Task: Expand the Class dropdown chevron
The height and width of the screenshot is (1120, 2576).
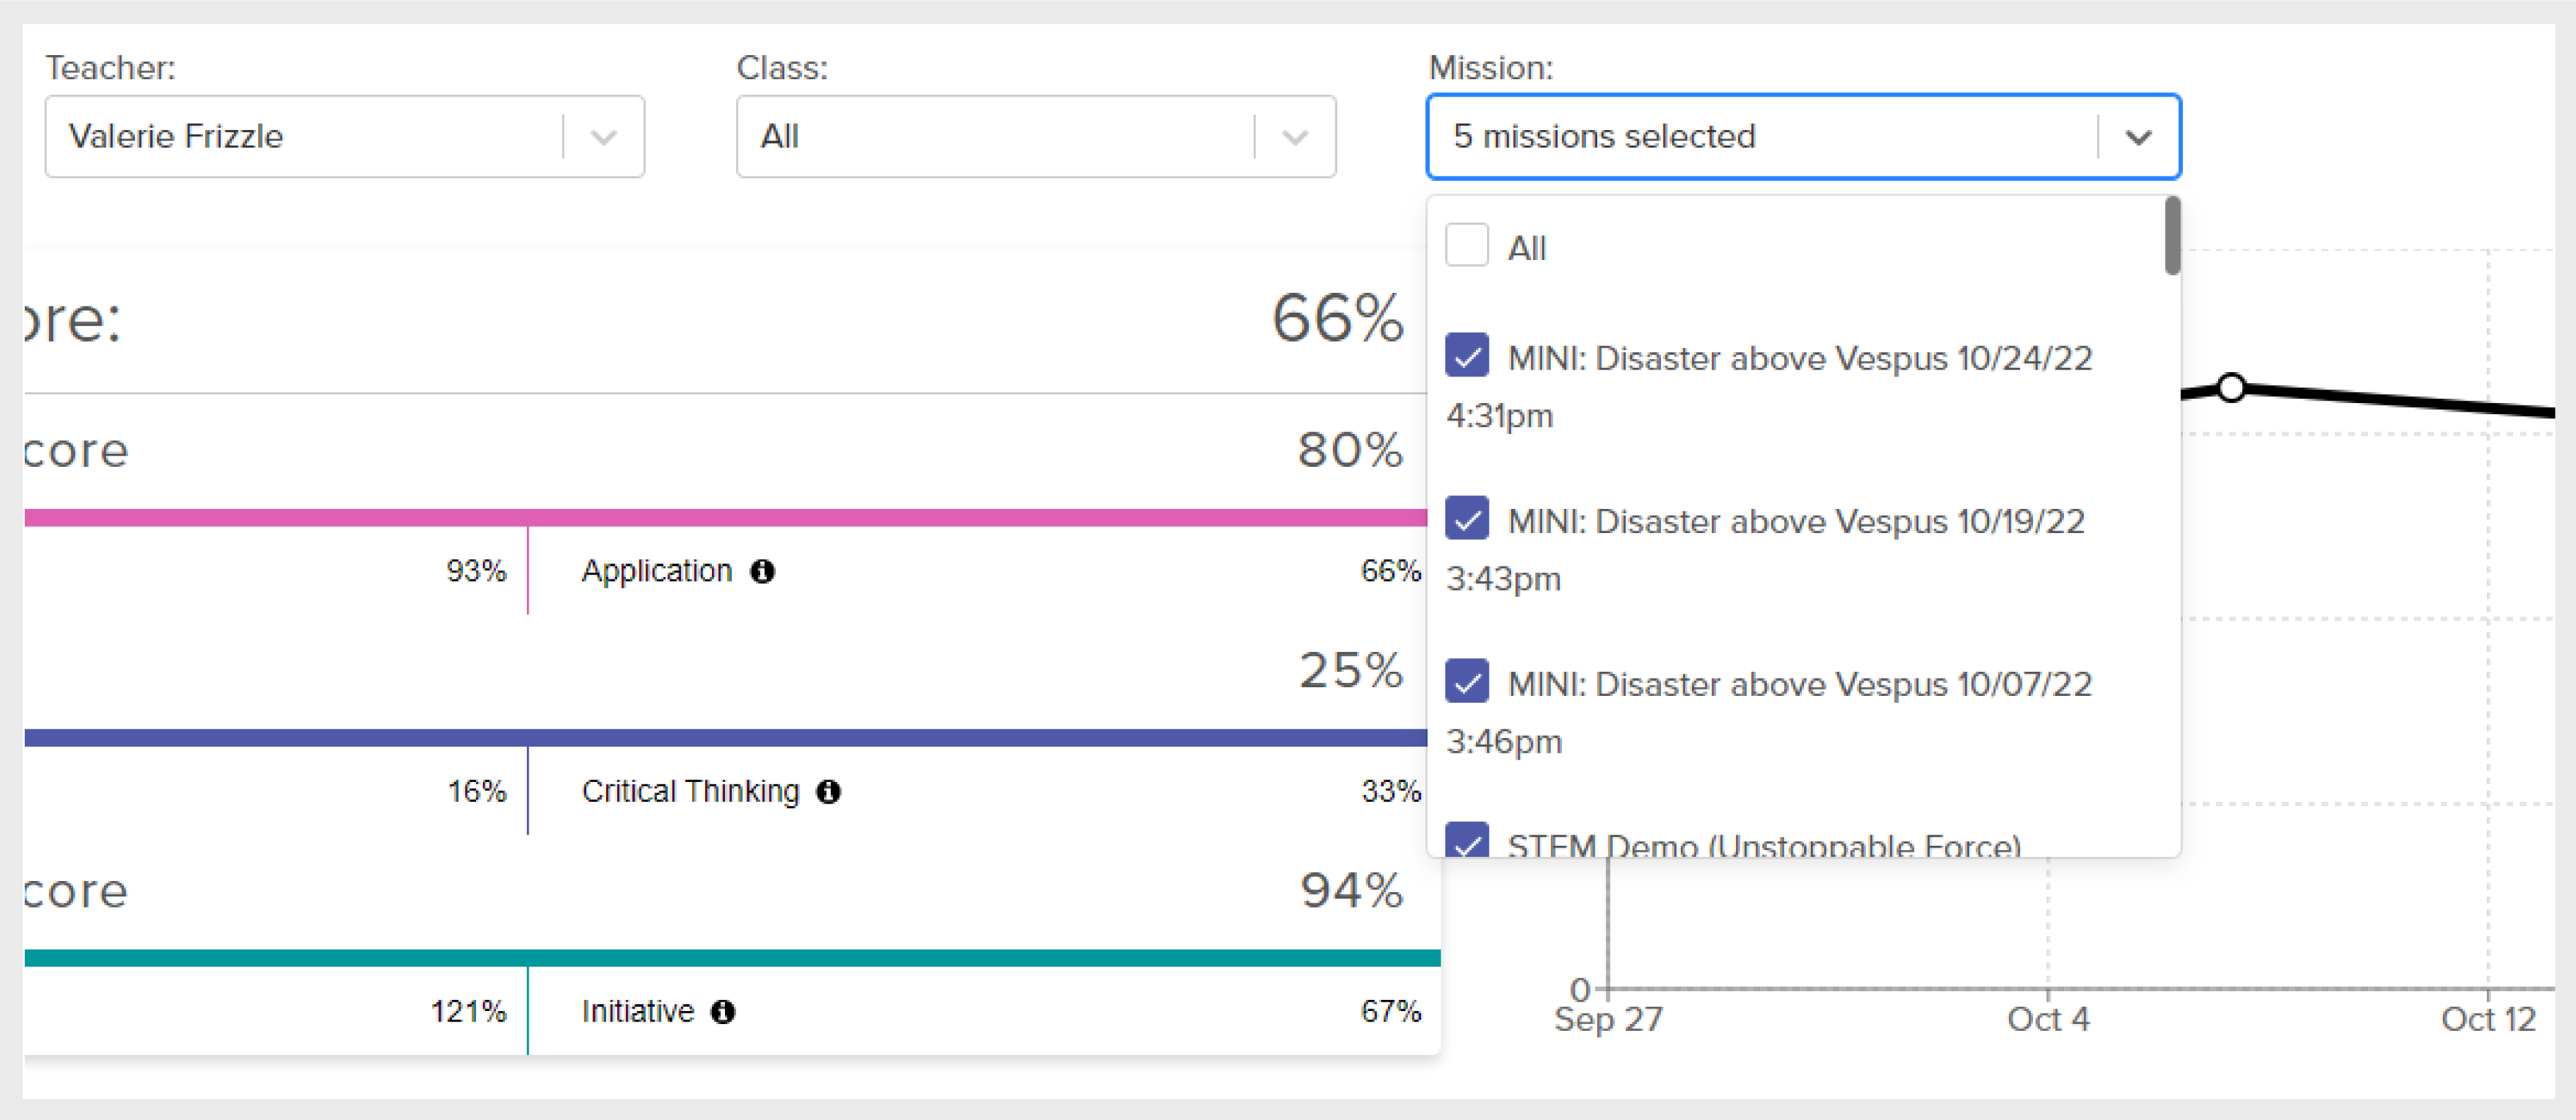Action: (x=1294, y=137)
